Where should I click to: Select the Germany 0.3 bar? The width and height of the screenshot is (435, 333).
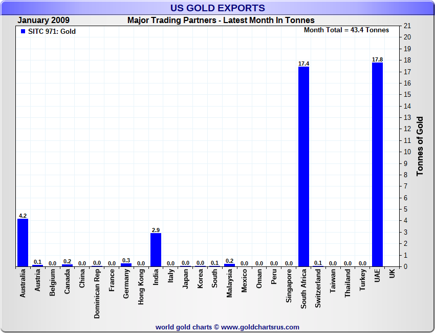pos(126,265)
